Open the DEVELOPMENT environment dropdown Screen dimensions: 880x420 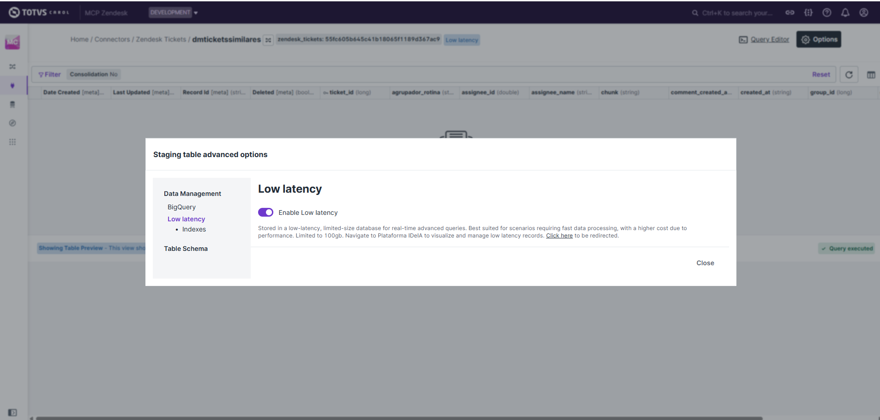click(x=173, y=12)
